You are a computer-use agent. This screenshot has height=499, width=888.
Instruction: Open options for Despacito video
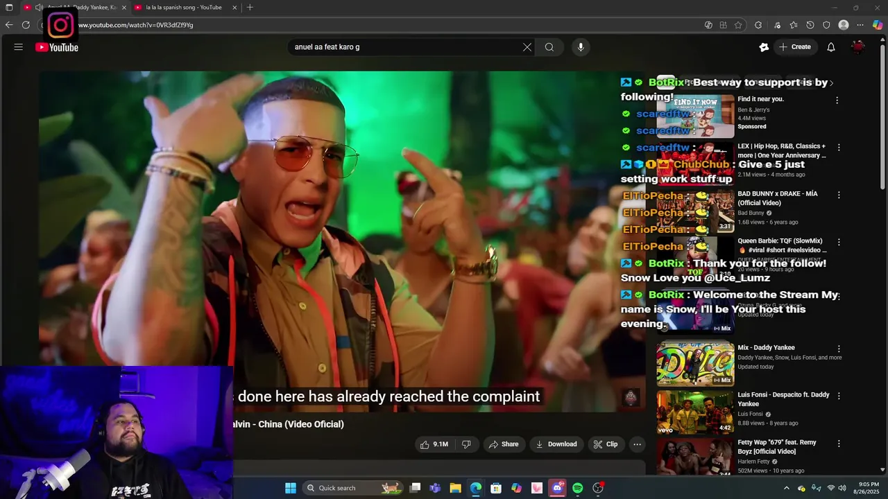coord(839,396)
